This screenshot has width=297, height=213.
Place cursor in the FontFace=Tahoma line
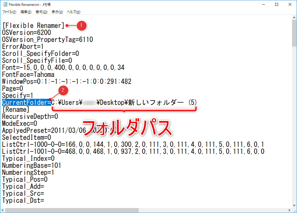pos(28,75)
